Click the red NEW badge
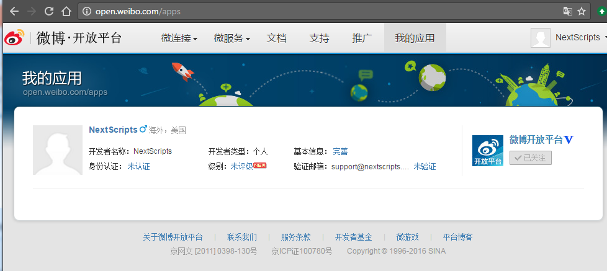Viewport: 607px width, 271px height. (260, 166)
